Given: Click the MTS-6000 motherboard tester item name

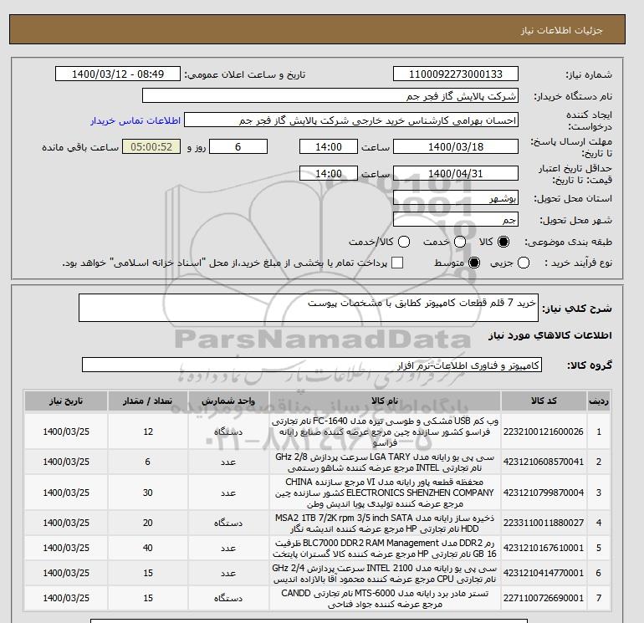Looking at the screenshot, I should [x=385, y=598].
